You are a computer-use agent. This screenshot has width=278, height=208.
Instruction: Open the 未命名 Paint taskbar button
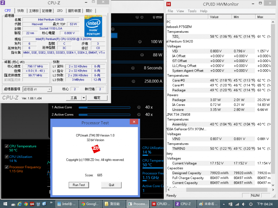pos(208,204)
